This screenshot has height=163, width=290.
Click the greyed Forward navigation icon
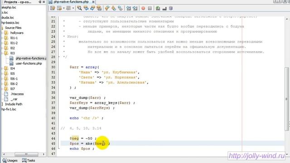[68, 8]
